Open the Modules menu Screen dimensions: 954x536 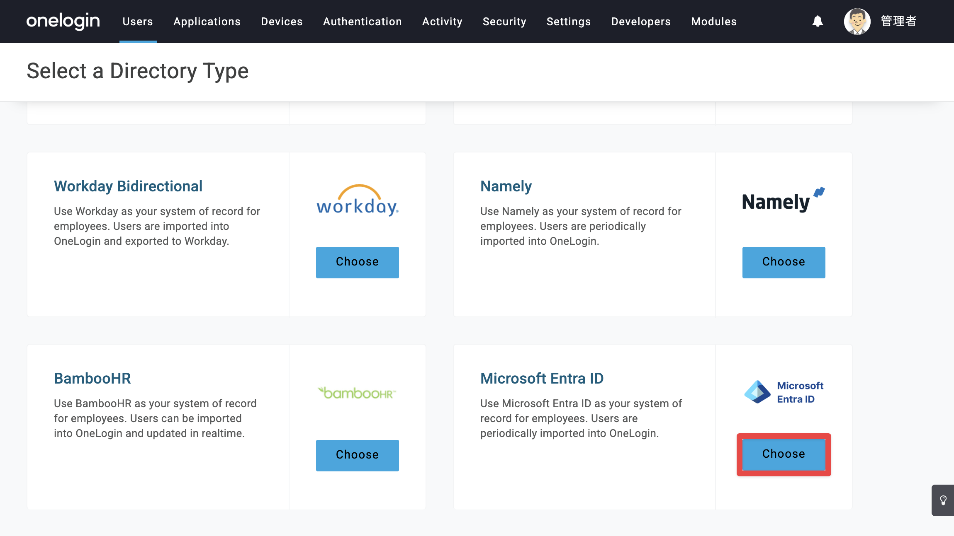tap(714, 22)
